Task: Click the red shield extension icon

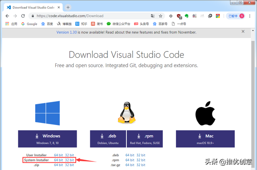Action: pyautogui.click(x=179, y=16)
